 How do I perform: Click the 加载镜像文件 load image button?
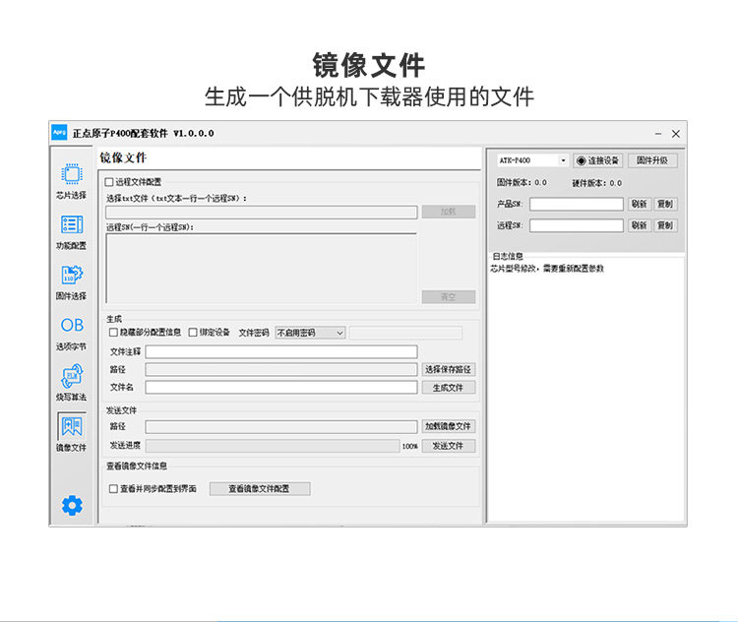pyautogui.click(x=449, y=426)
